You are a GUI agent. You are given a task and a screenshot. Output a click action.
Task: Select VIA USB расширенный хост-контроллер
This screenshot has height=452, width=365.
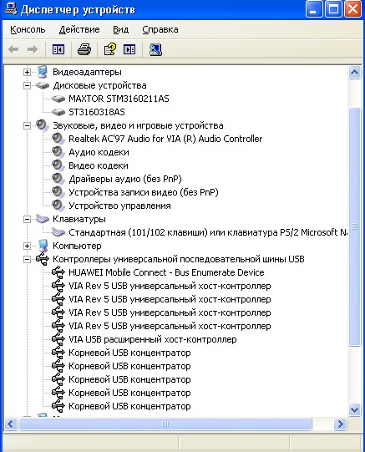pos(152,339)
